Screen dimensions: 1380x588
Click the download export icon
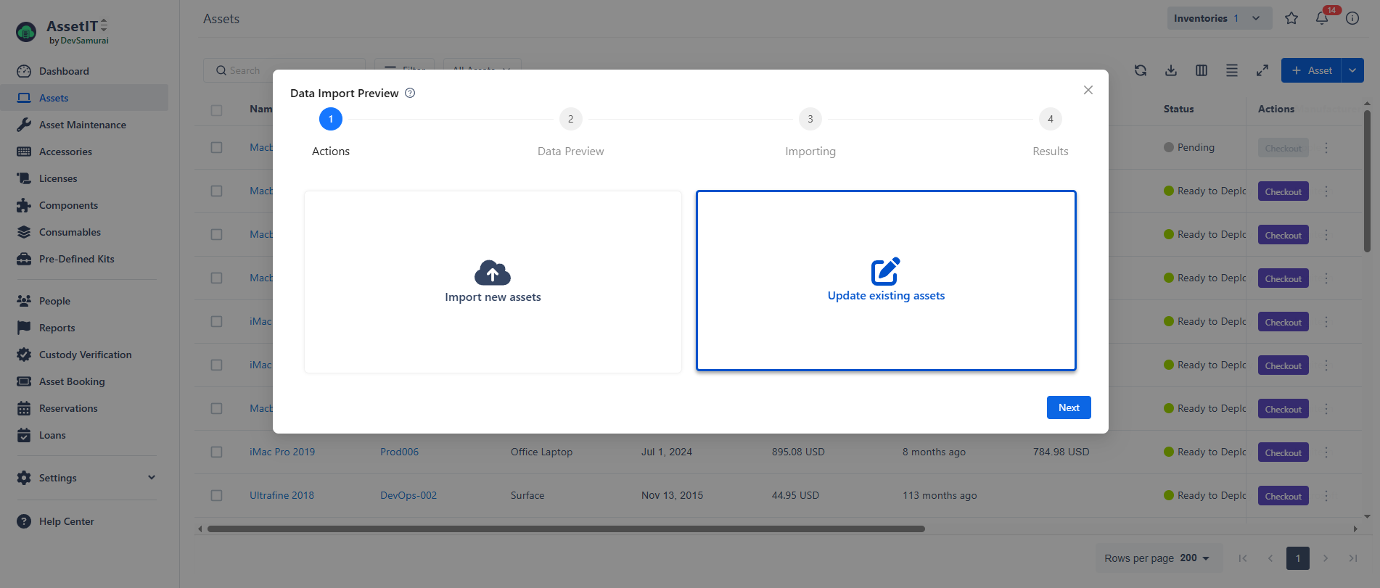(1171, 70)
